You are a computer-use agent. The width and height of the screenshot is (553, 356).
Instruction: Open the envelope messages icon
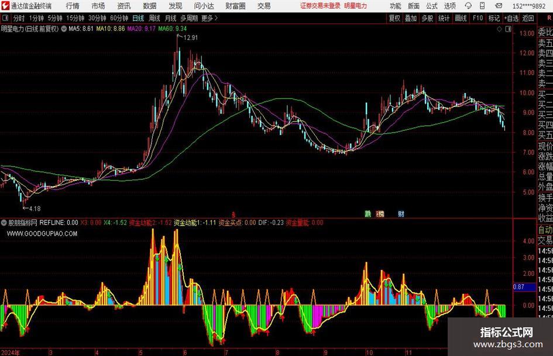point(499,6)
